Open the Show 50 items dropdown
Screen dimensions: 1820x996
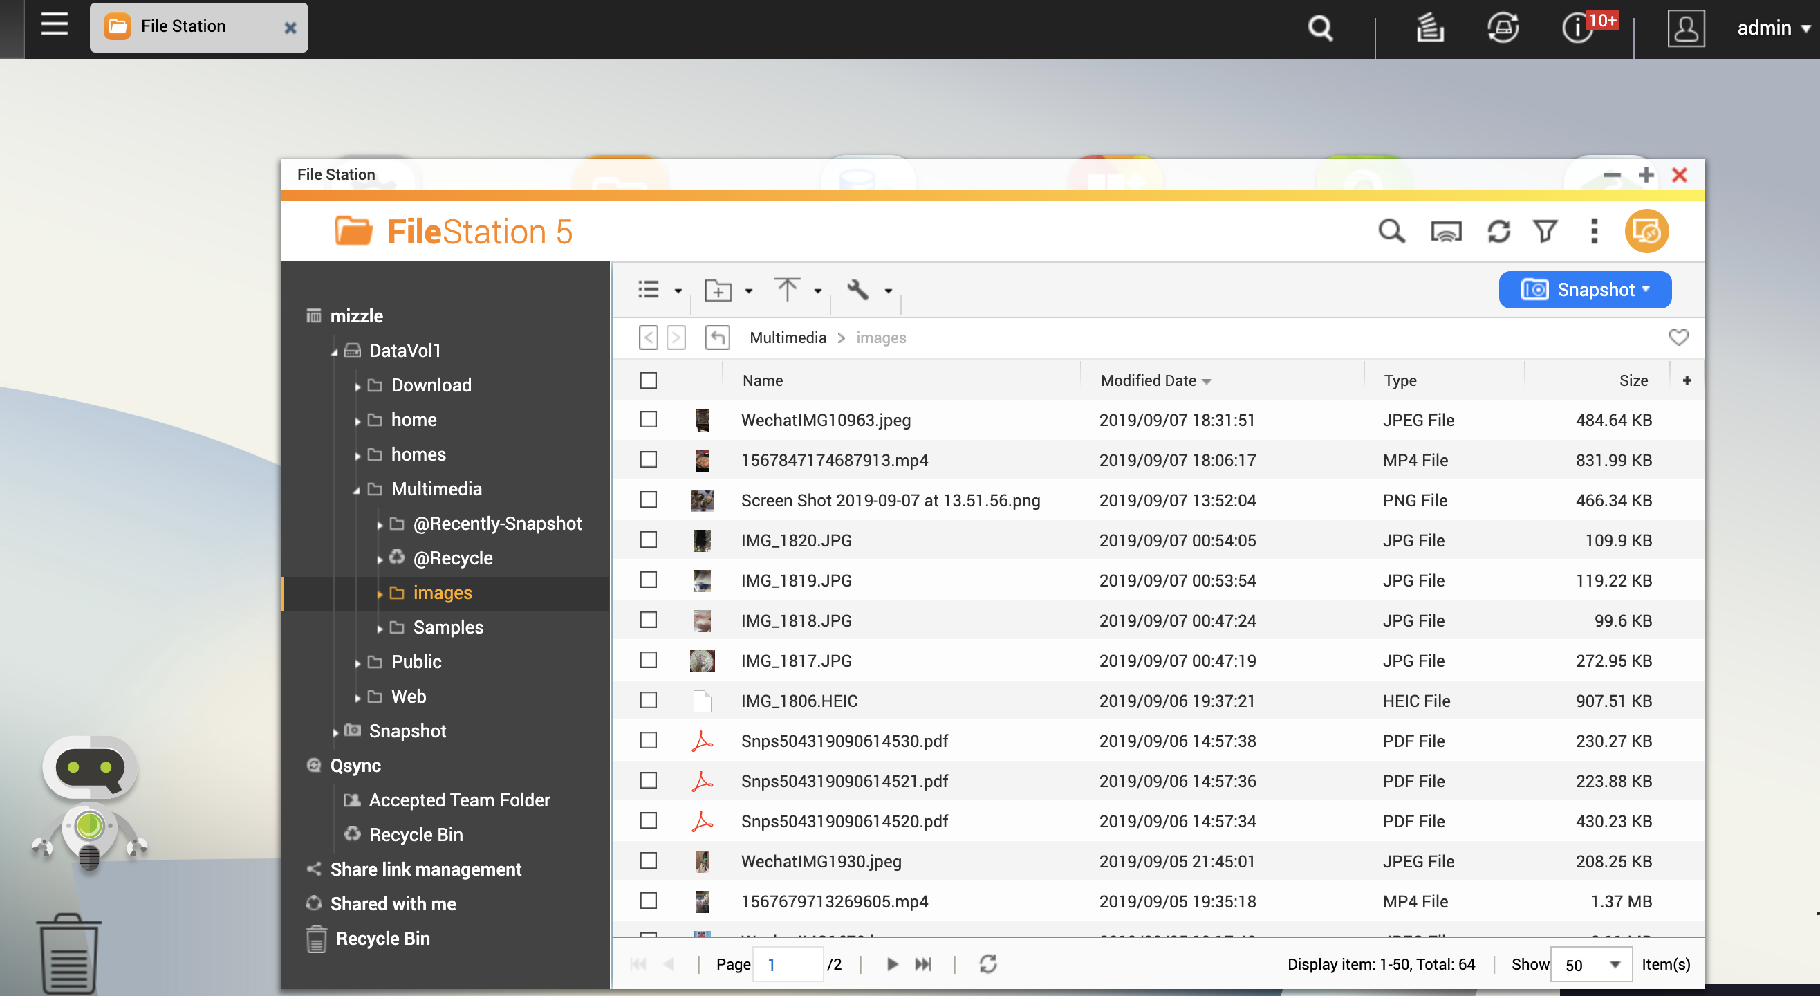1591,964
